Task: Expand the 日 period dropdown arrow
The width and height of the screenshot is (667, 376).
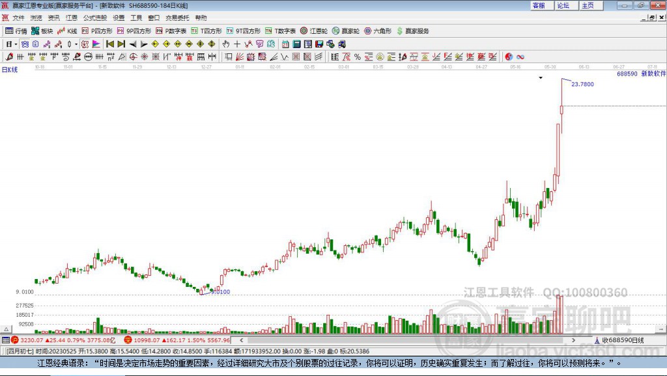Action: click(x=16, y=44)
